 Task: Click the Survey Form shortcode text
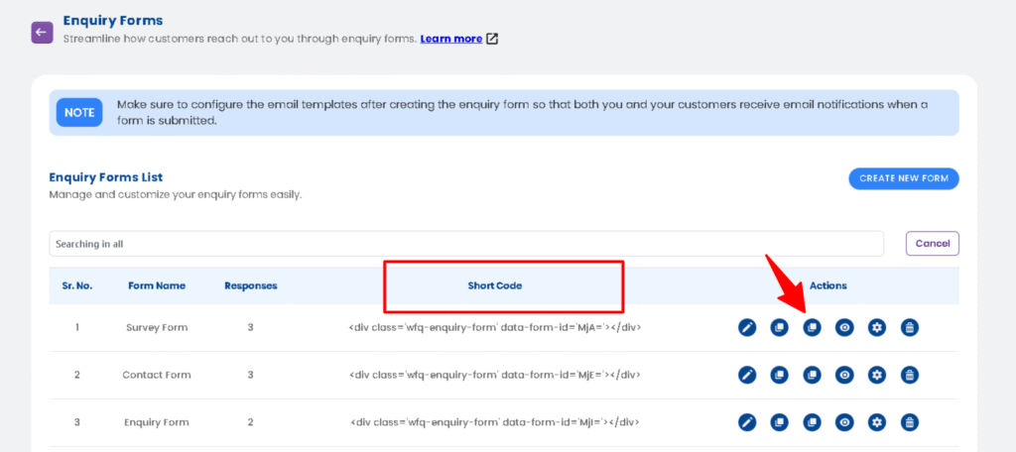pos(495,327)
